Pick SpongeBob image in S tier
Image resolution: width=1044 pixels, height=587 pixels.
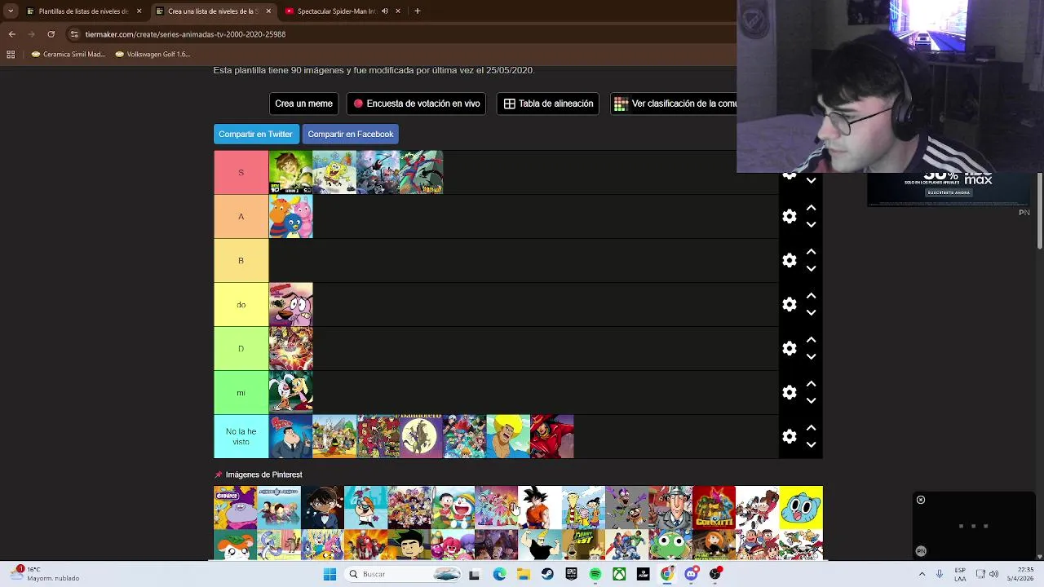point(334,172)
